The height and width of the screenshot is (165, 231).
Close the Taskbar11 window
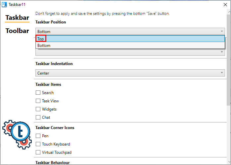click(x=225, y=5)
